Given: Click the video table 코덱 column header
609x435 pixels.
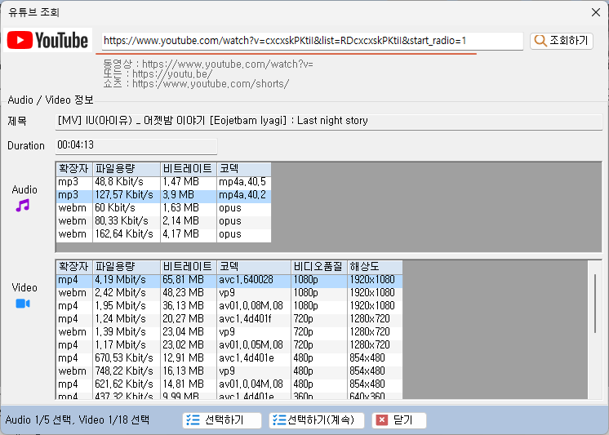Looking at the screenshot, I should (254, 267).
